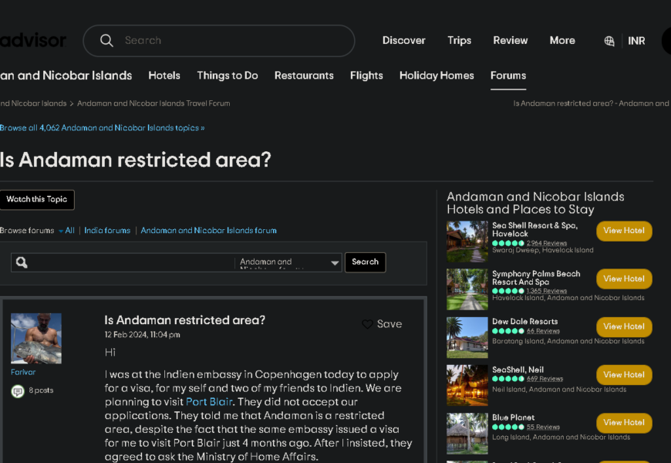
Task: Click Farivar's profile photo
Action: (x=36, y=338)
